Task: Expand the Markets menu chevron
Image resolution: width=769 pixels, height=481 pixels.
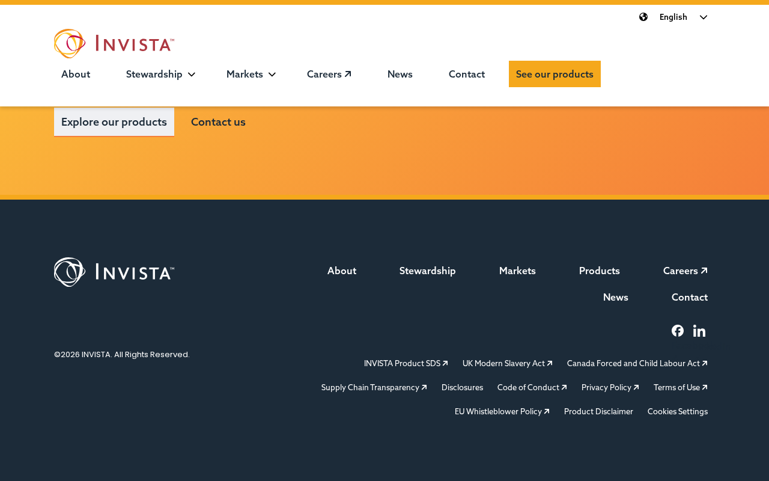Action: tap(272, 74)
